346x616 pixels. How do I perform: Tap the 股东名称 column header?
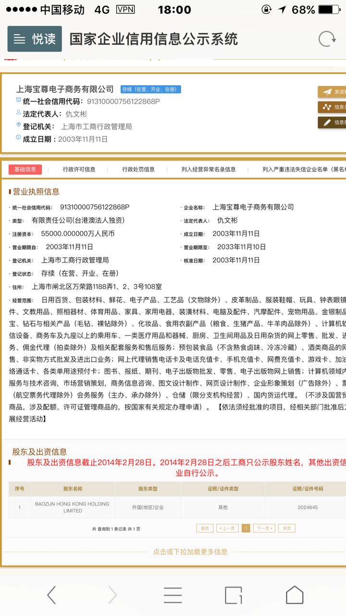pyautogui.click(x=73, y=489)
